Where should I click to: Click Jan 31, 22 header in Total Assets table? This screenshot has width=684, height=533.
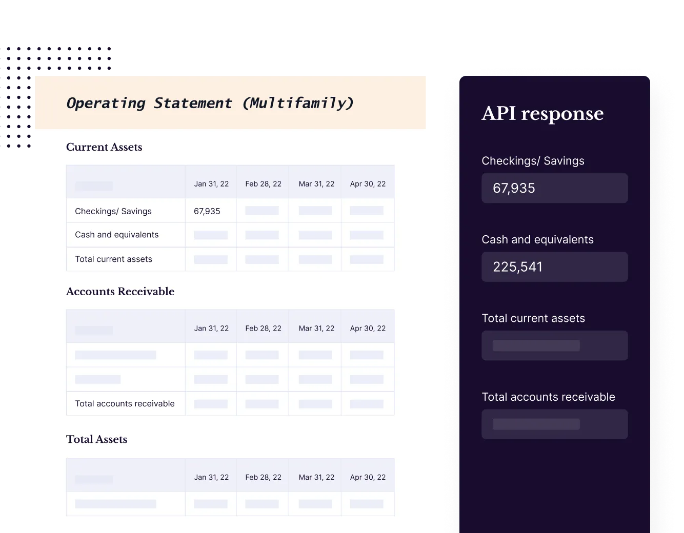point(211,477)
